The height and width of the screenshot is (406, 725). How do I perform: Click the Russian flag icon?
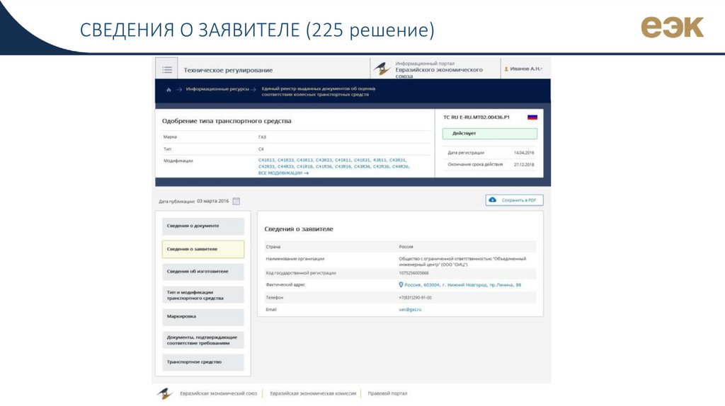click(532, 117)
